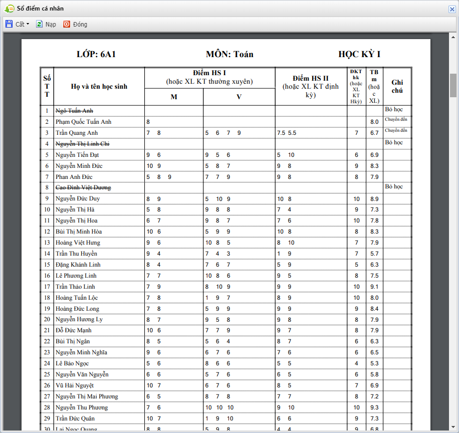Click the Điểm HS II column header
This screenshot has height=433, width=459.
[311, 86]
